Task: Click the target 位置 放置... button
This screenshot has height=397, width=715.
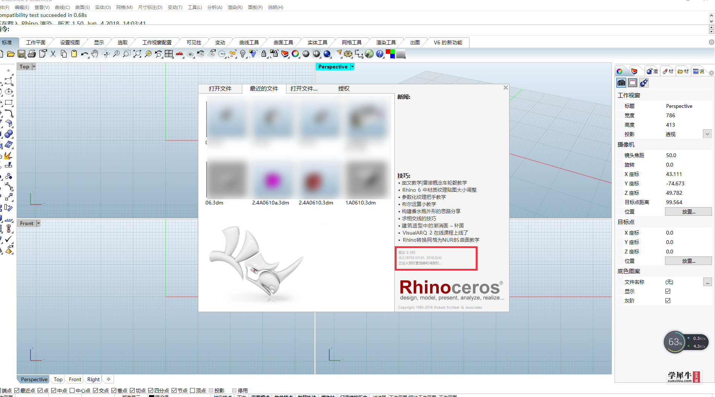Action: coord(688,261)
